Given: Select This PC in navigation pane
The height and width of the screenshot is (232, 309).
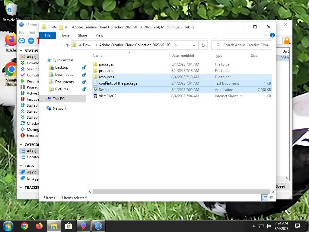Looking at the screenshot, I should pos(59,99).
